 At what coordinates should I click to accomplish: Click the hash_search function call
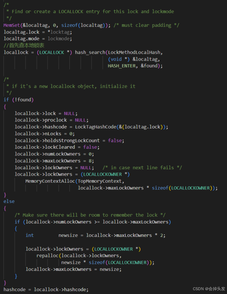90,52
